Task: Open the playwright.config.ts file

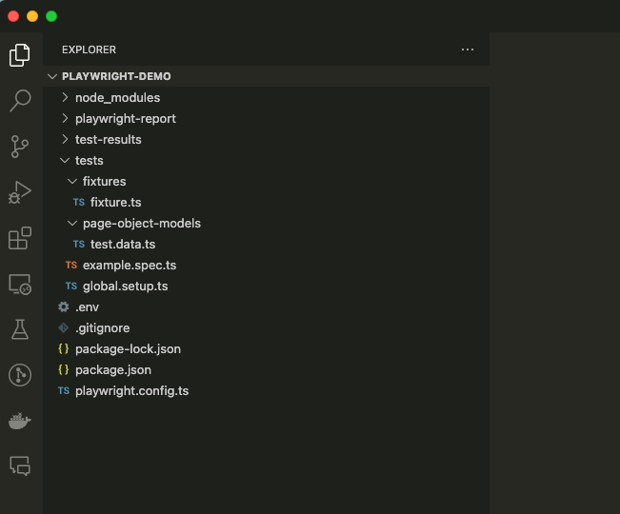Action: (x=132, y=390)
